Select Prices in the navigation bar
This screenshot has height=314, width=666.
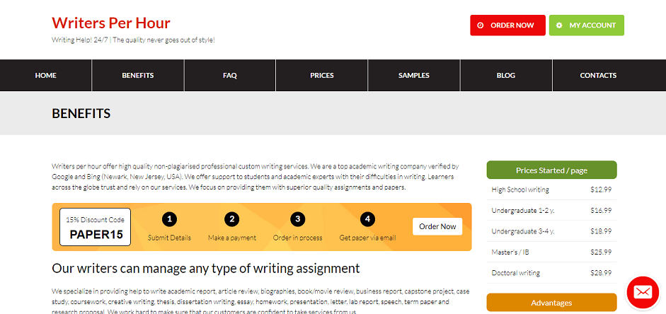[322, 76]
